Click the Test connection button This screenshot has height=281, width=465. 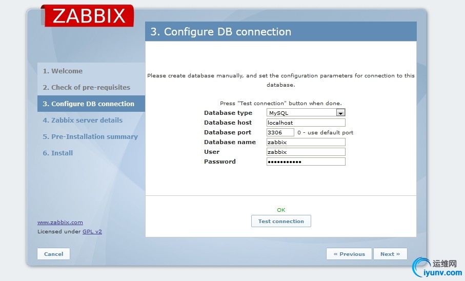(281, 221)
